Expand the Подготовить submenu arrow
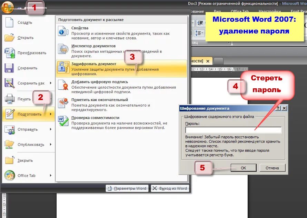This screenshot has width=307, height=218. coord(51,114)
